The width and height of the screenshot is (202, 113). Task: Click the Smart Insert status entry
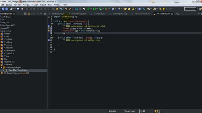pos(130,111)
